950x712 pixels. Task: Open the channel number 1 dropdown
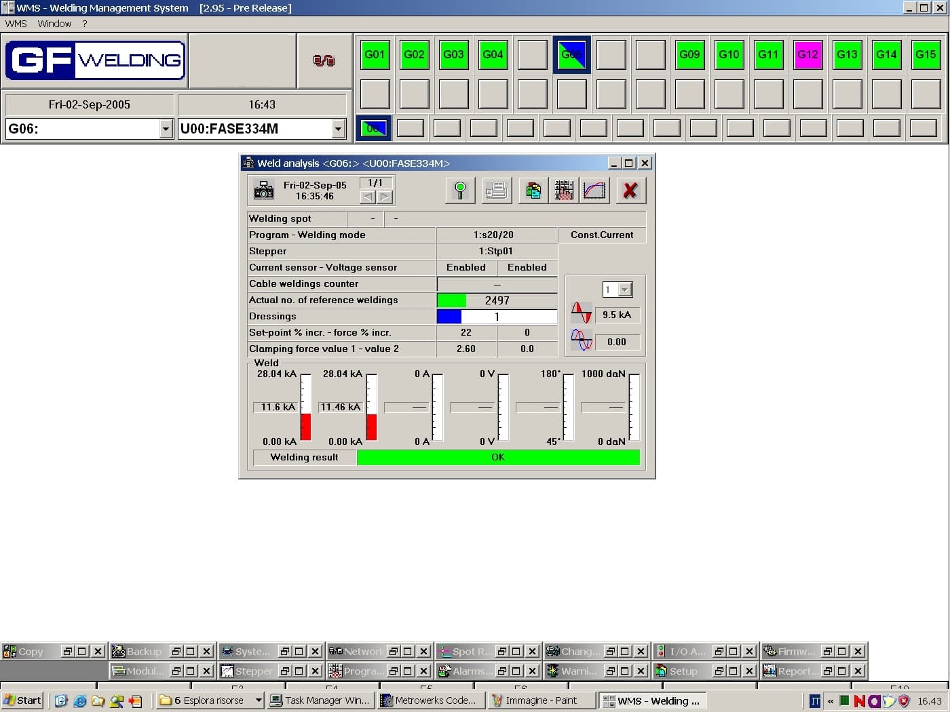tap(625, 290)
